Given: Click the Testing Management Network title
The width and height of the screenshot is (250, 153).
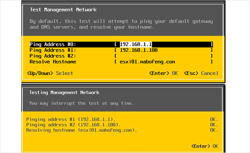Looking at the screenshot, I should tap(64, 93).
